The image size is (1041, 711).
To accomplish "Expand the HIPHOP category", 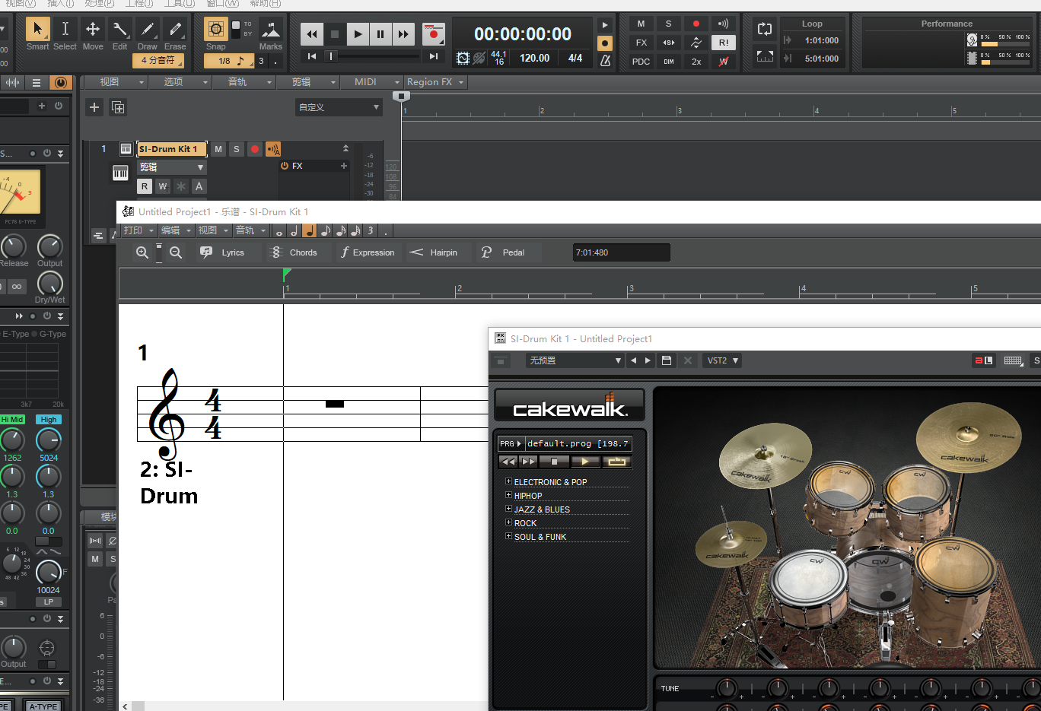I will tap(508, 495).
